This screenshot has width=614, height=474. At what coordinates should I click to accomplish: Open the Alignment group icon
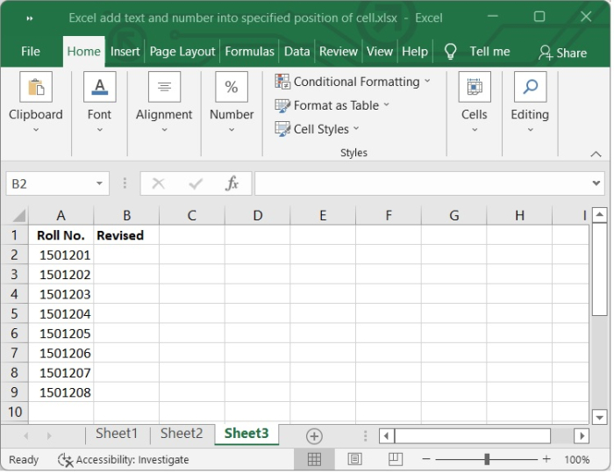[x=164, y=88]
